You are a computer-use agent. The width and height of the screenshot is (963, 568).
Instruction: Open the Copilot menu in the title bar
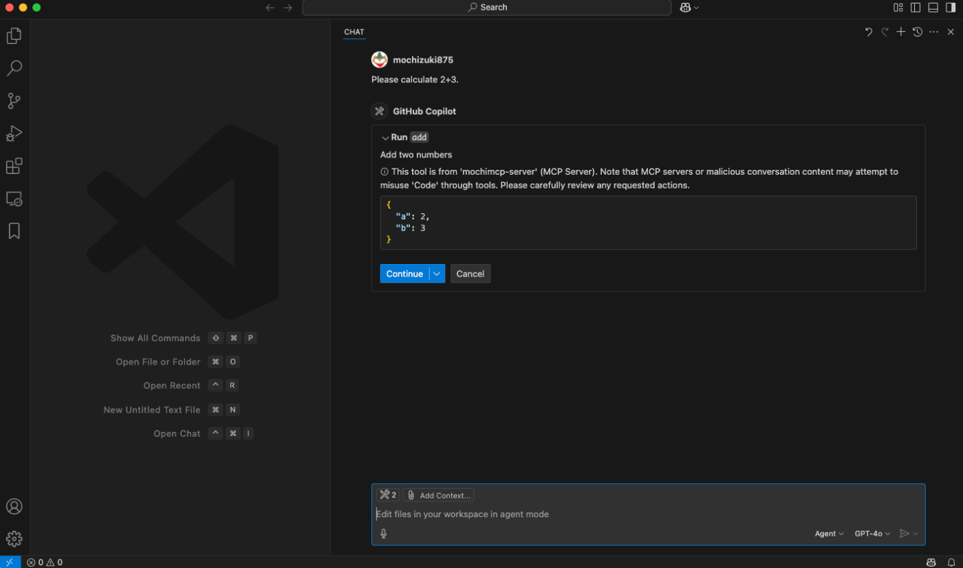tap(689, 8)
